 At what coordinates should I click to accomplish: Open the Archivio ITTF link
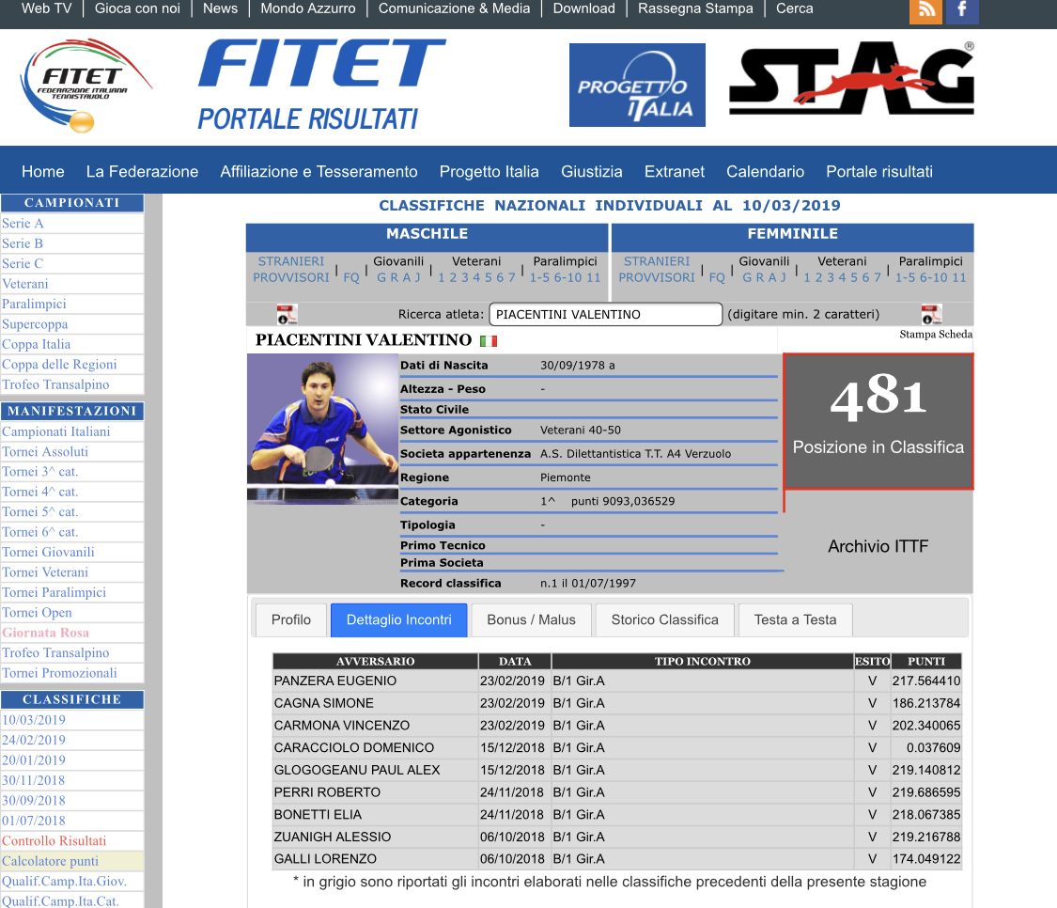tap(878, 546)
